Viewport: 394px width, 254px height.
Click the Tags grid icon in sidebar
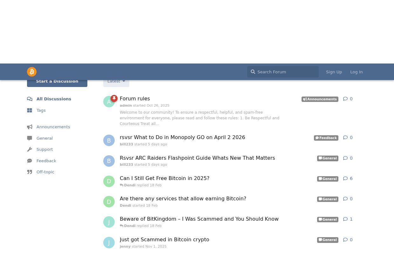click(30, 110)
